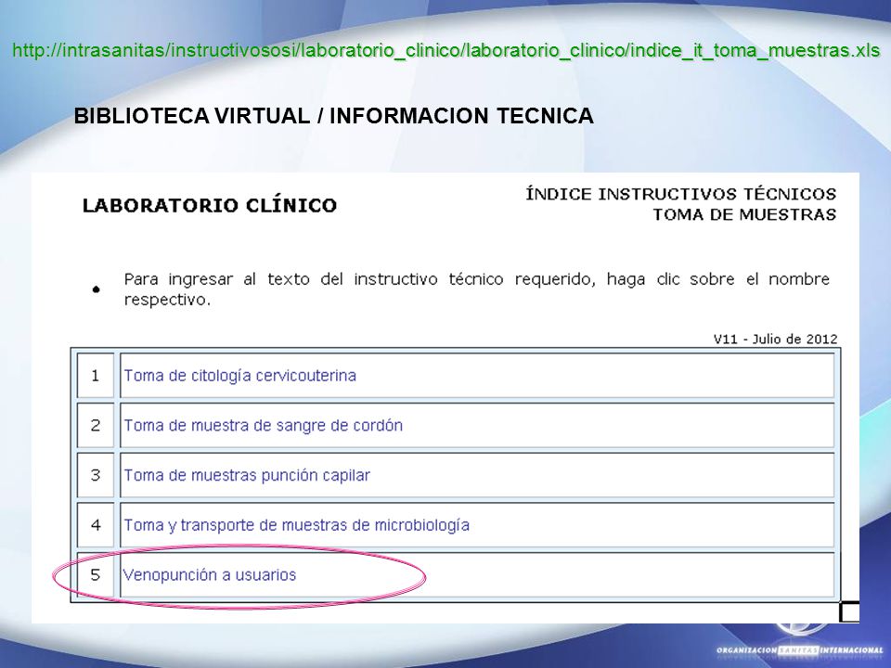The height and width of the screenshot is (668, 891).
Task: Click the 'TOMA DE MUESTRAS' subtitle
Action: (744, 214)
